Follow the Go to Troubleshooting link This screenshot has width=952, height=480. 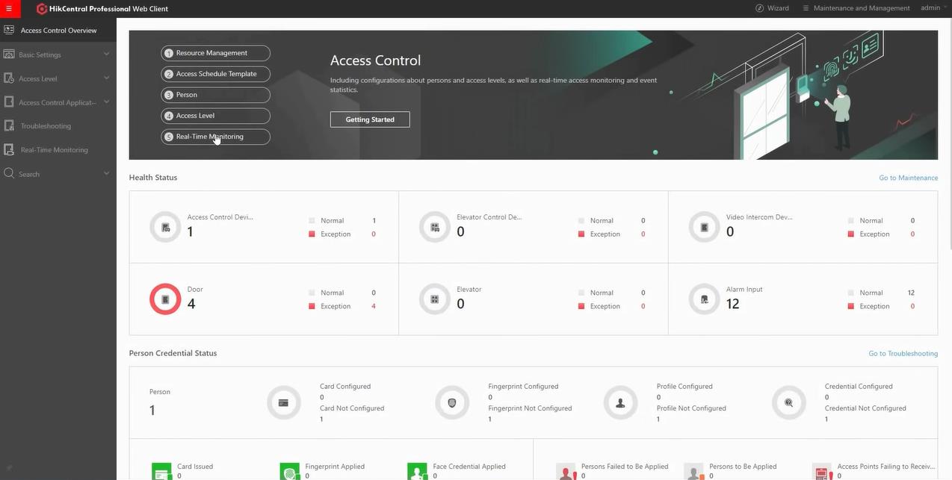point(903,353)
